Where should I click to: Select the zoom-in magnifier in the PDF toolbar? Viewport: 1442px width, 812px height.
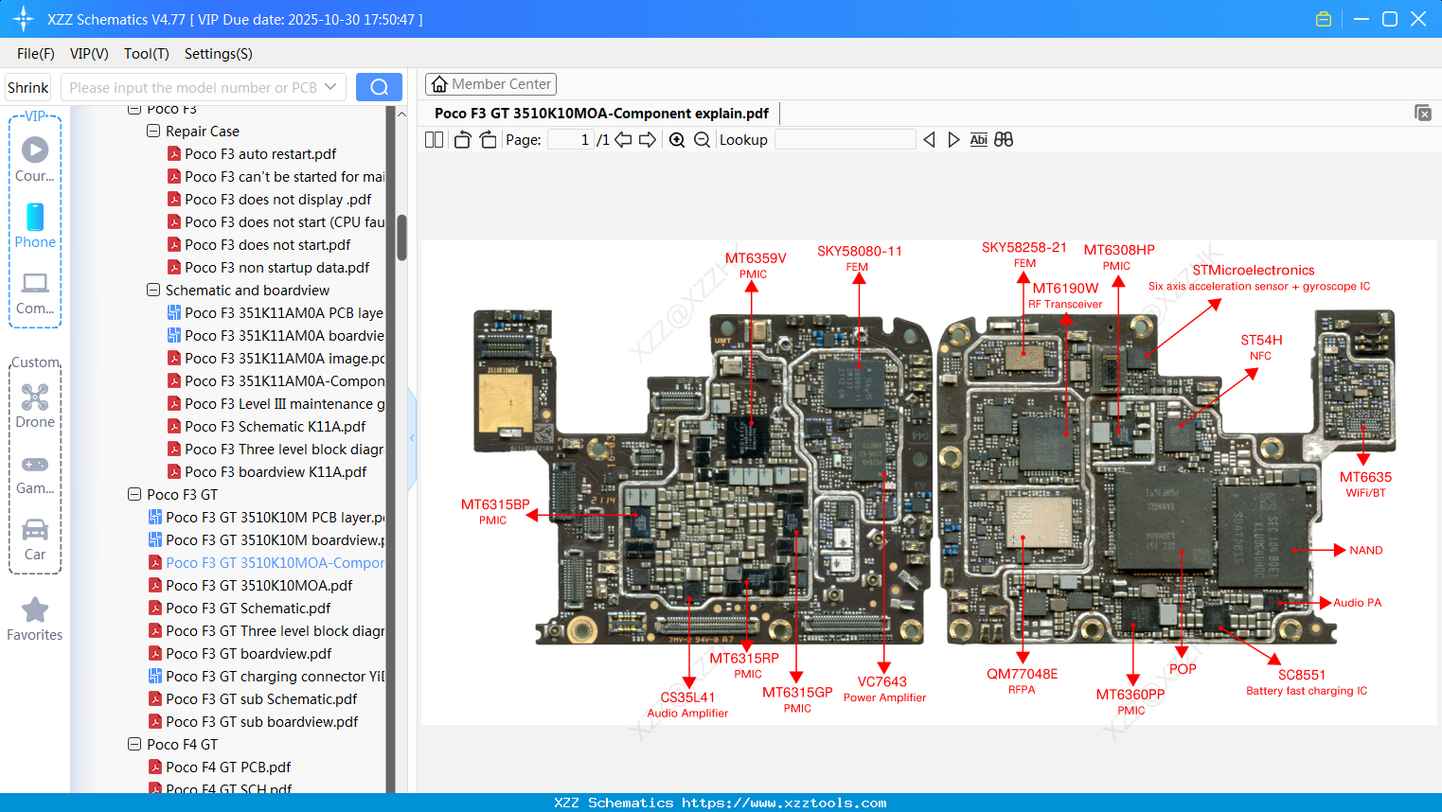pos(677,139)
